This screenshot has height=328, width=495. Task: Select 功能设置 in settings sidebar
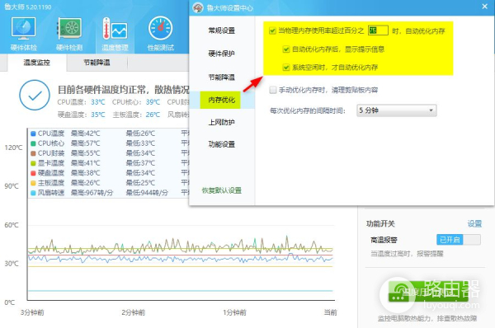(x=222, y=144)
